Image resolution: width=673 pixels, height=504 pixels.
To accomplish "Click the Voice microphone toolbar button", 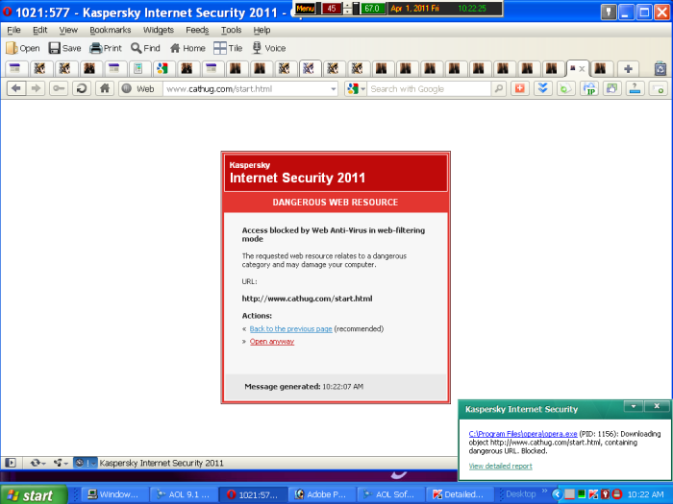I will click(x=269, y=48).
